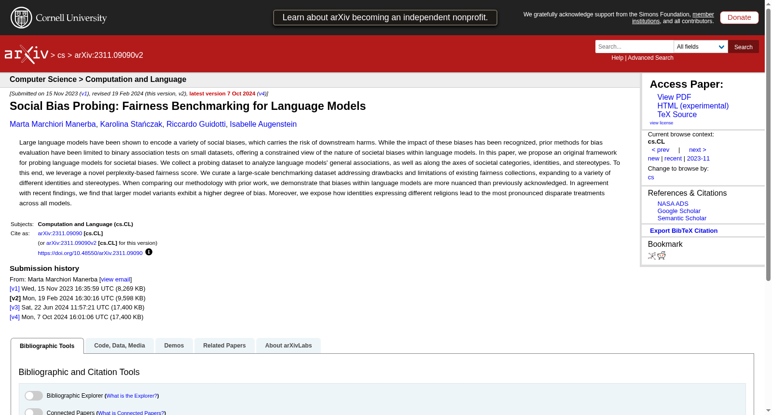Open the 2023-11 listing link
The width and height of the screenshot is (772, 415).
coord(698,159)
